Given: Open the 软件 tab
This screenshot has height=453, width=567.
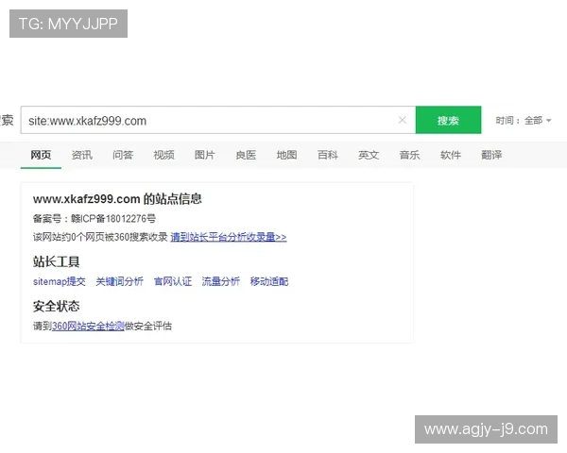Looking at the screenshot, I should (x=451, y=155).
